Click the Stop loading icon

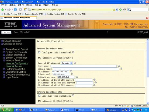(20, 9)
